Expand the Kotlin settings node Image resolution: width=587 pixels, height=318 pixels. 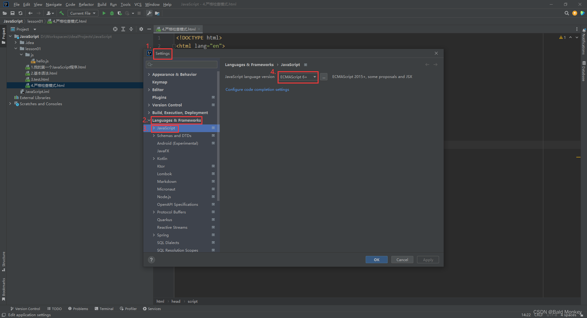click(154, 159)
